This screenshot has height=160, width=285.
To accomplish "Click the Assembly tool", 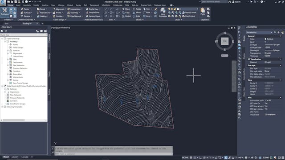I will click(73, 13).
